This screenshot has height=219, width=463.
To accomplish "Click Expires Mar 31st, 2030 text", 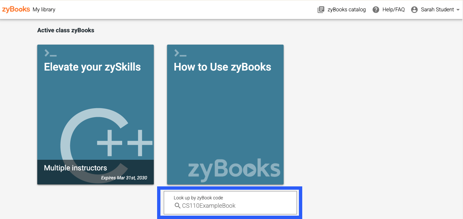I will [x=124, y=178].
